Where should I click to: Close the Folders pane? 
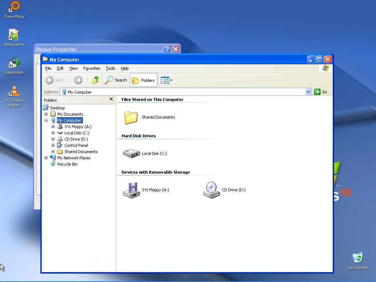pos(111,99)
